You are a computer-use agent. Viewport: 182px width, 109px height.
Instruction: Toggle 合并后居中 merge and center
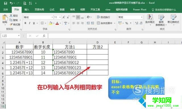(105, 23)
